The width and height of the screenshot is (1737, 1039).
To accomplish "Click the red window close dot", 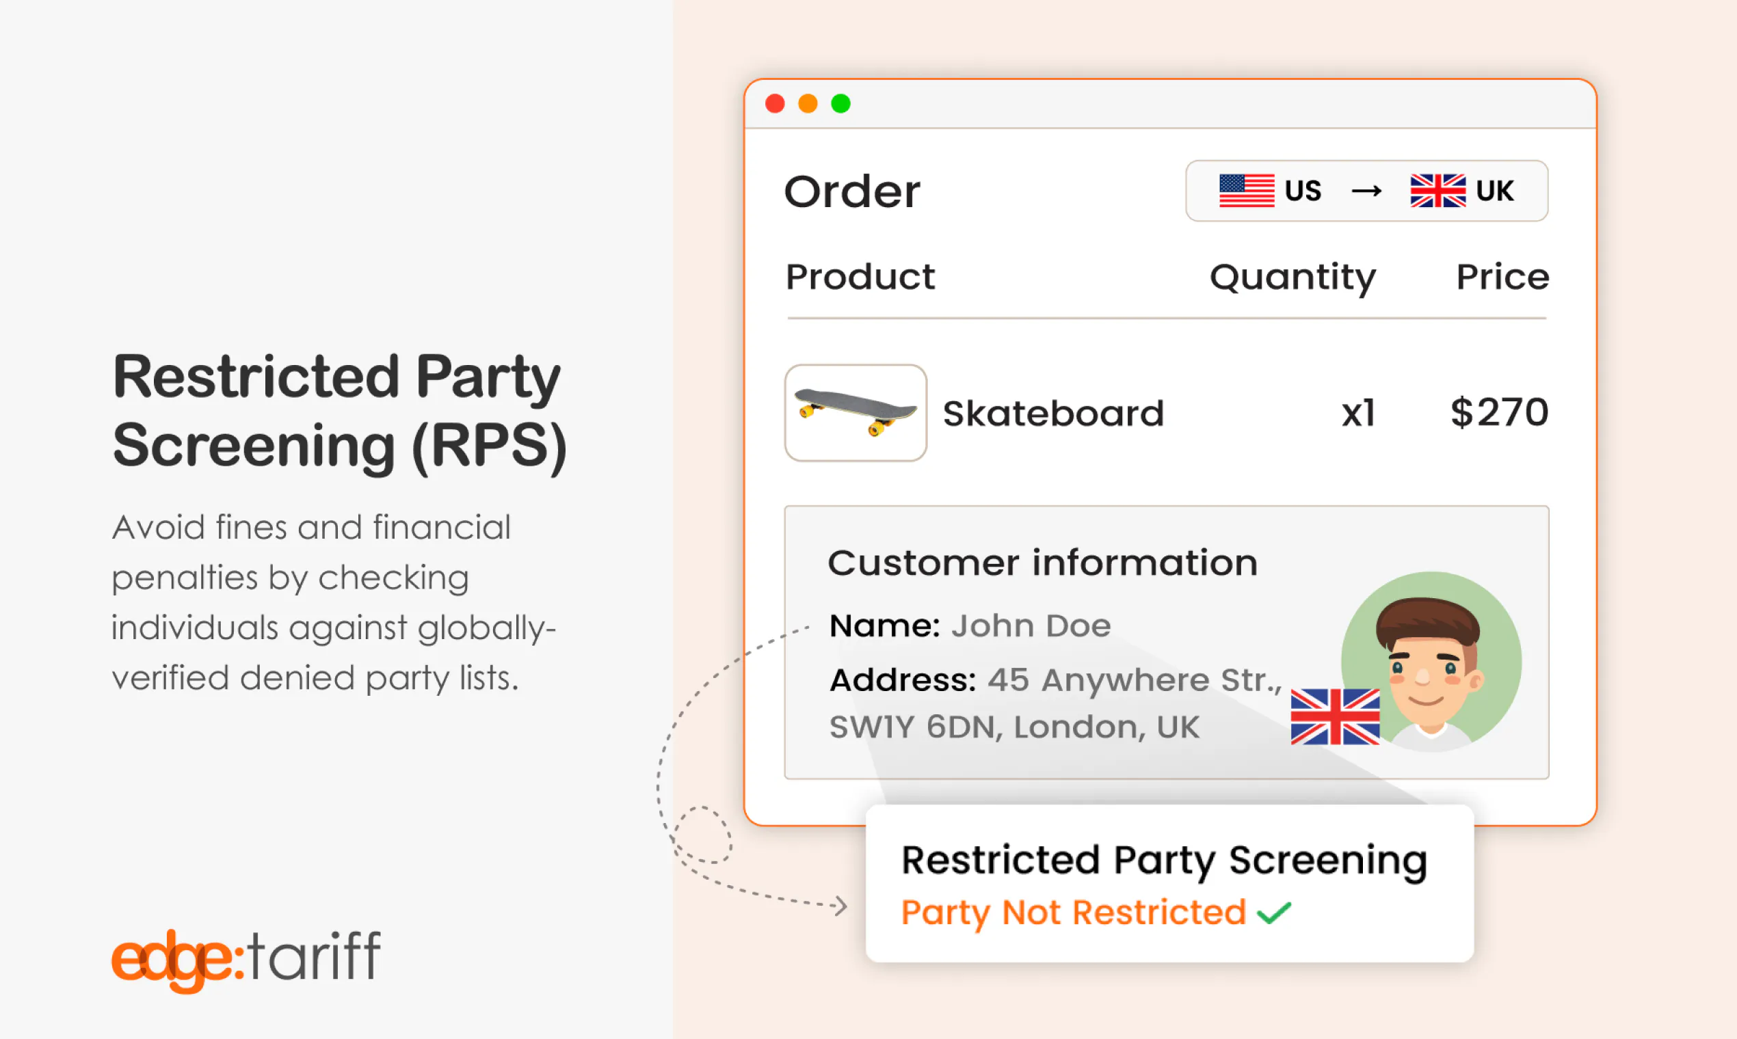I will 775,104.
